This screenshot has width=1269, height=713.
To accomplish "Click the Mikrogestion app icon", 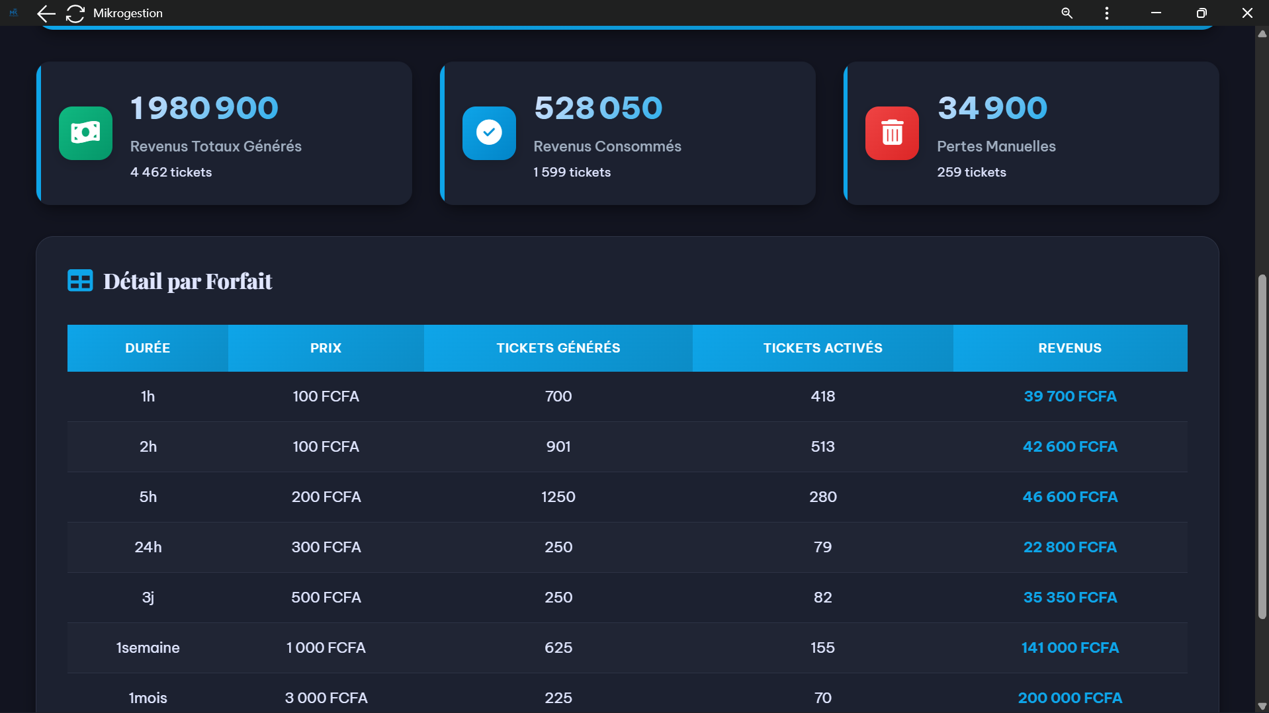I will click(13, 13).
